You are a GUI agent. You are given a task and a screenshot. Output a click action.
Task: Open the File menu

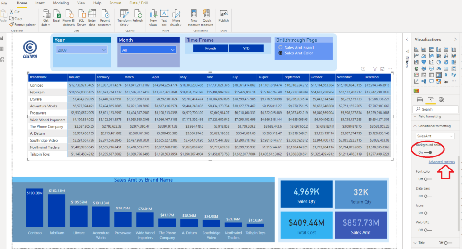coord(4,3)
